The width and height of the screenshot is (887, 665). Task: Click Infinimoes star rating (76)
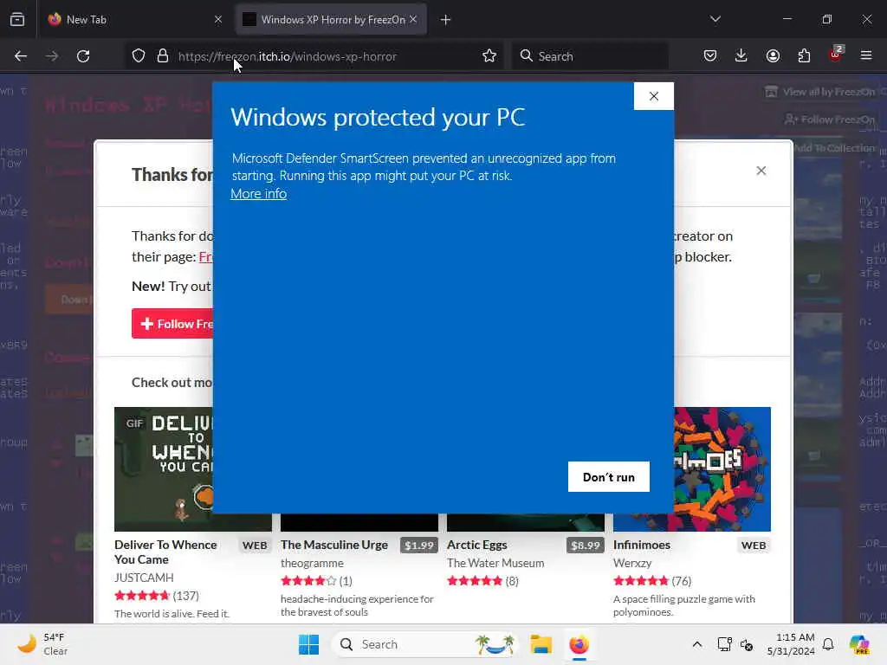(641, 581)
